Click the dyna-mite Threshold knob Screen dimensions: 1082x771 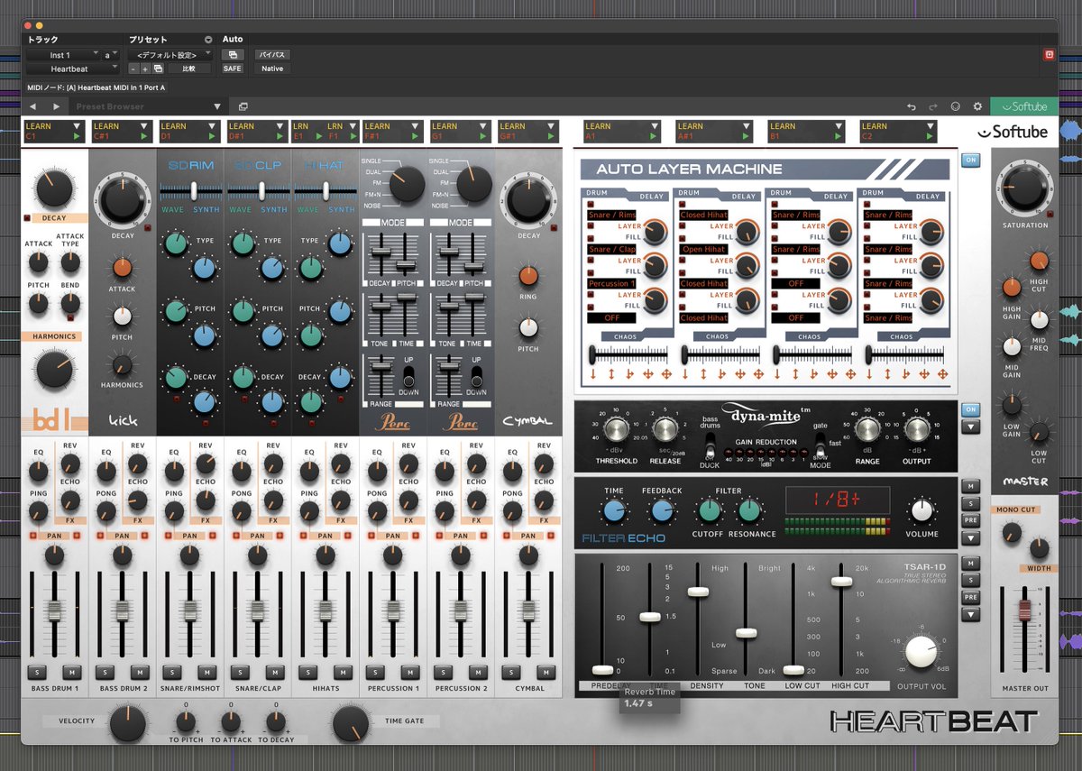[x=616, y=430]
